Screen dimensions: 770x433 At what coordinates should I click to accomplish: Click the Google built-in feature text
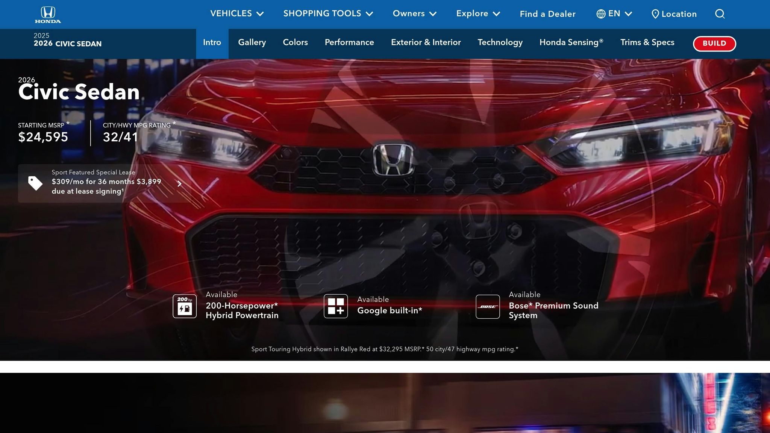[390, 310]
